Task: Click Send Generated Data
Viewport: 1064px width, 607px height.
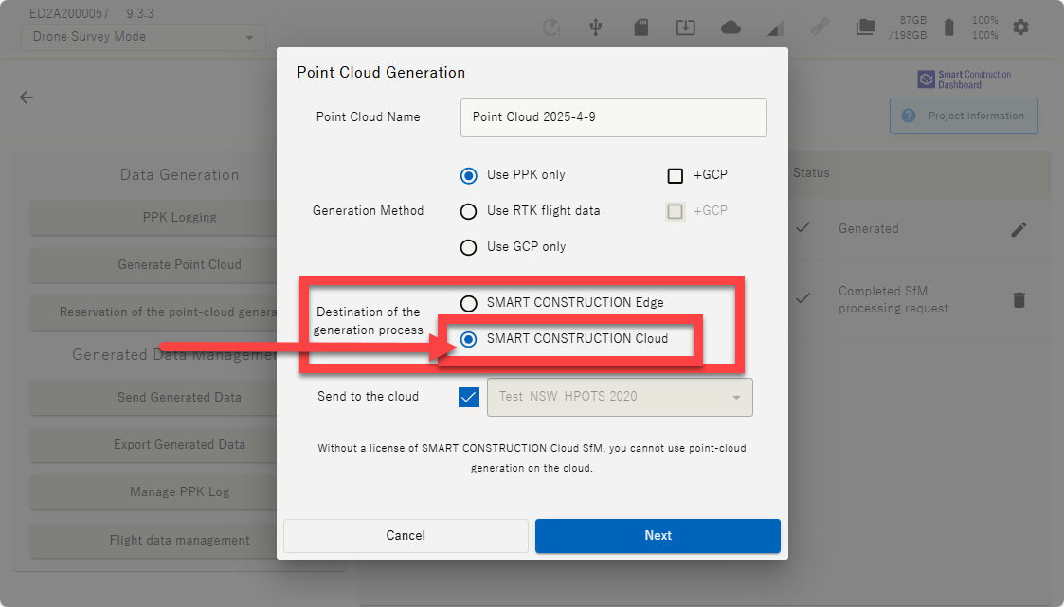Action: click(x=154, y=398)
